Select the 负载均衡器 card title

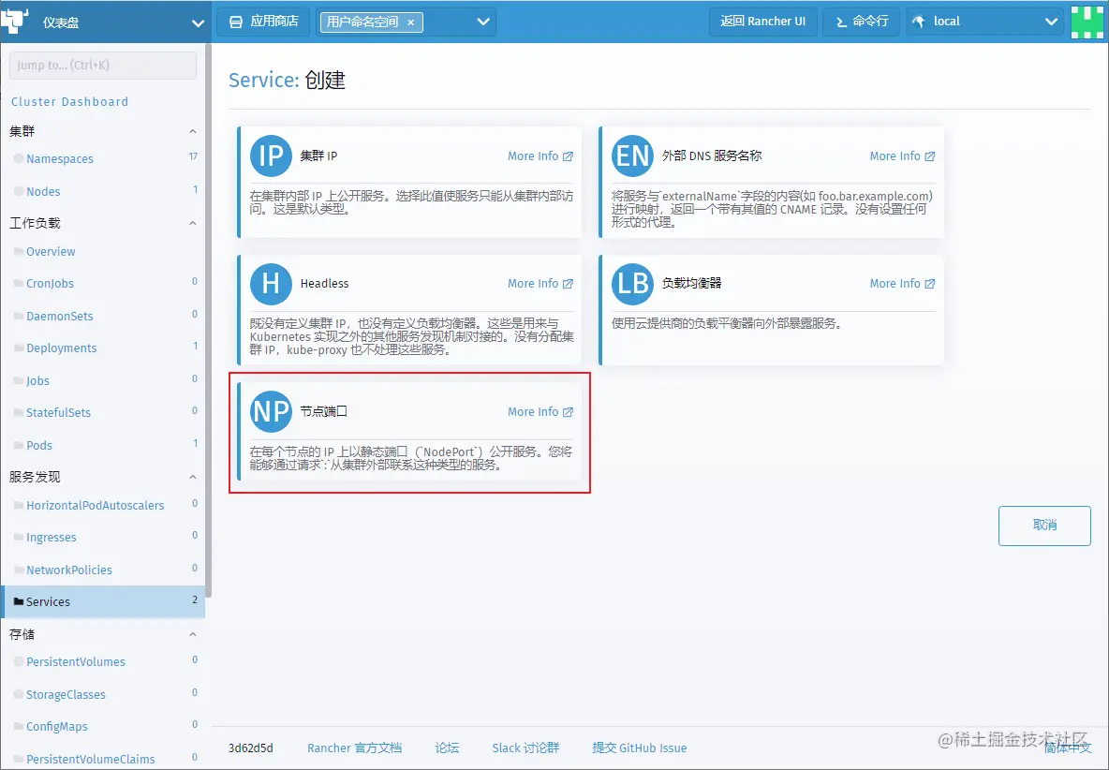pos(691,284)
